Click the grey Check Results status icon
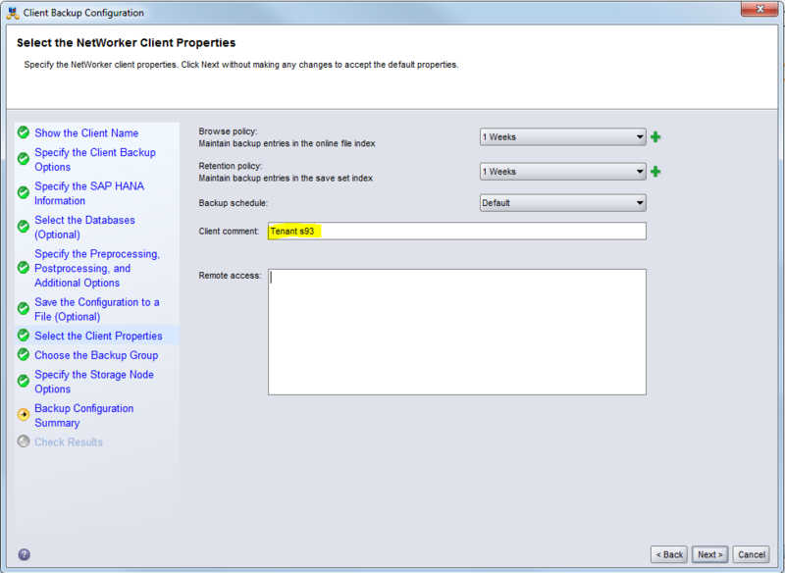Image resolution: width=785 pixels, height=573 pixels. pyautogui.click(x=24, y=442)
